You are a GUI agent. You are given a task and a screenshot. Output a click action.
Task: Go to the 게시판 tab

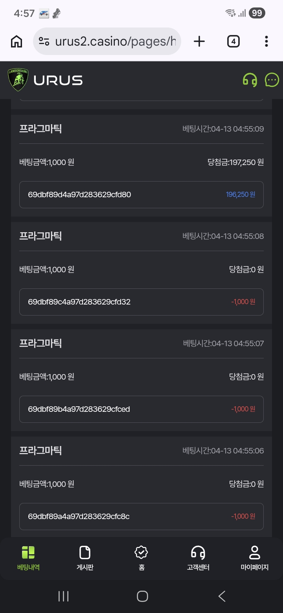tap(85, 558)
